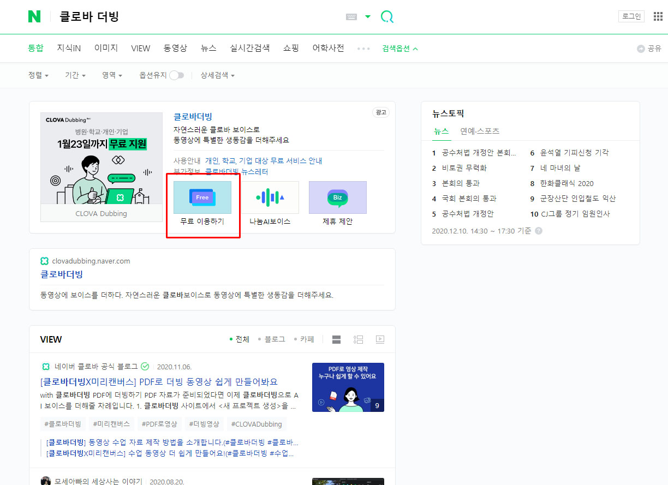The height and width of the screenshot is (485, 668).
Task: Click the #더빙영상 hashtag chip
Action: pyautogui.click(x=205, y=424)
